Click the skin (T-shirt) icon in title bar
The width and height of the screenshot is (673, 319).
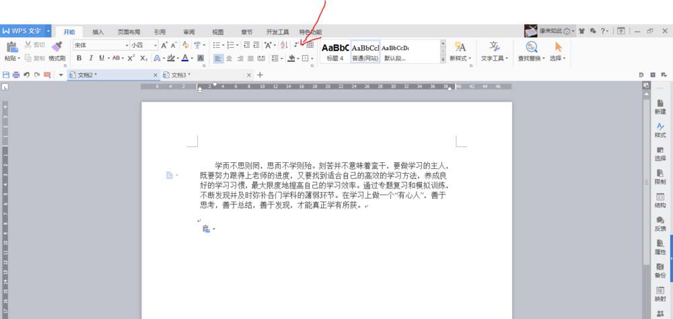[582, 31]
